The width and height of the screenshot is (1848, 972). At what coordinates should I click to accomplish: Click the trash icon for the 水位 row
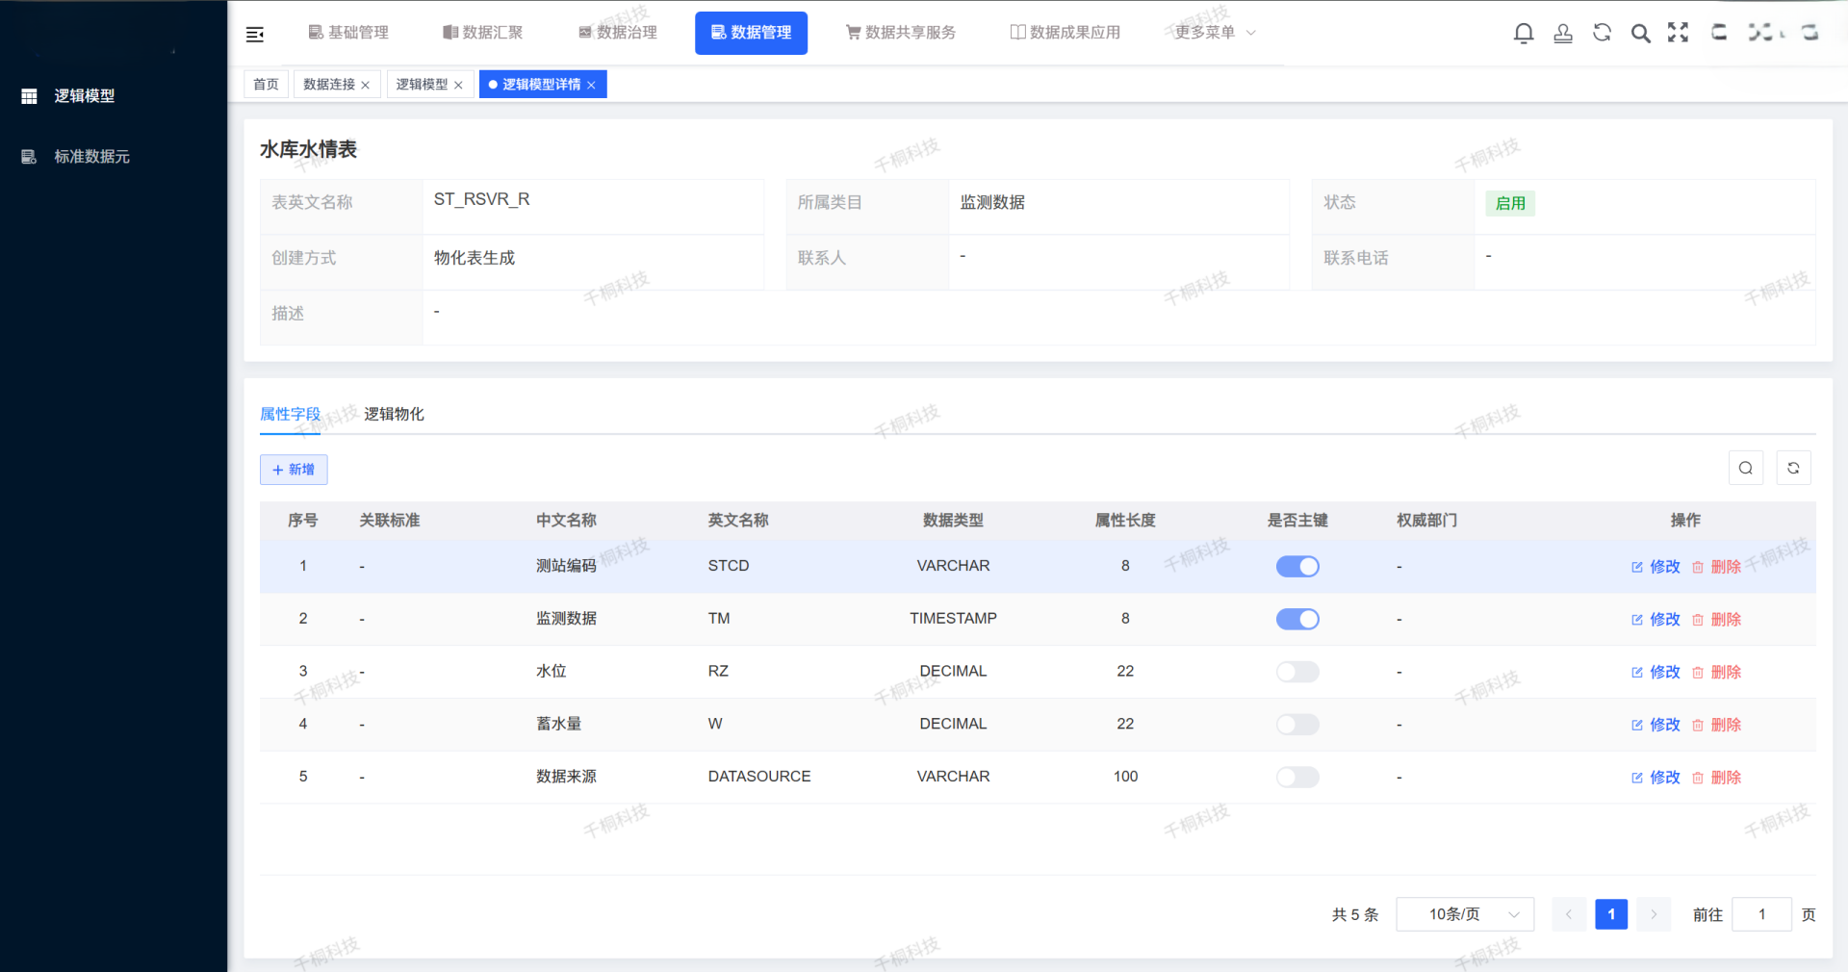1698,673
